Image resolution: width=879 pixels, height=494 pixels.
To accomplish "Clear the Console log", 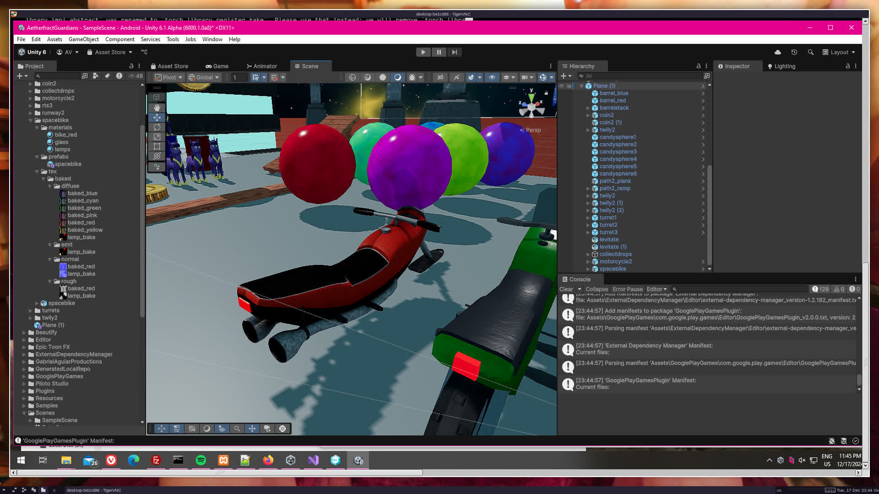I will tap(566, 289).
